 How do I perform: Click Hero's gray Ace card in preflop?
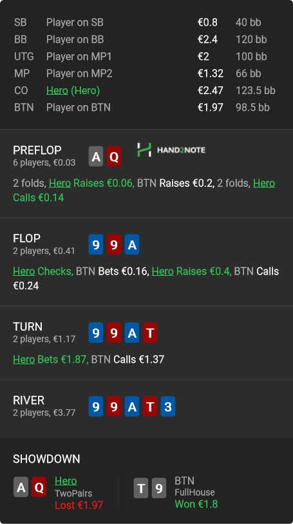point(96,157)
